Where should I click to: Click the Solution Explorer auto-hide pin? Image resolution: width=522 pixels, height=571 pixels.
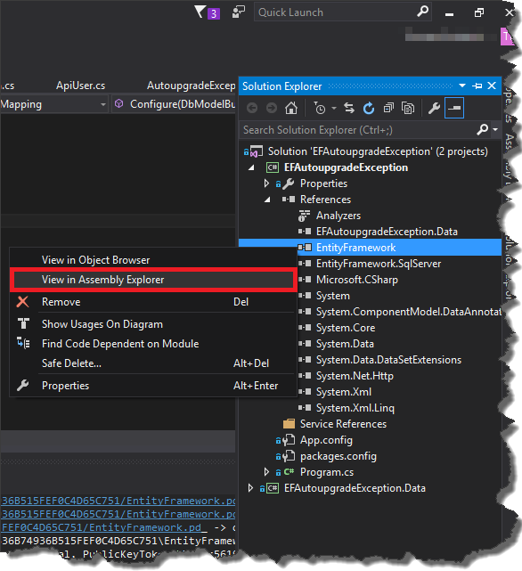click(x=477, y=86)
